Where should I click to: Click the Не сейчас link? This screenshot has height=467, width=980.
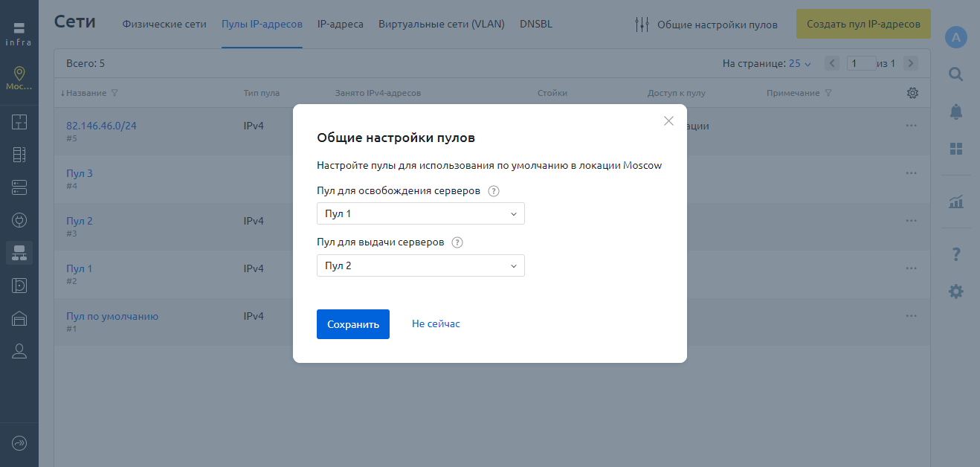(x=436, y=324)
